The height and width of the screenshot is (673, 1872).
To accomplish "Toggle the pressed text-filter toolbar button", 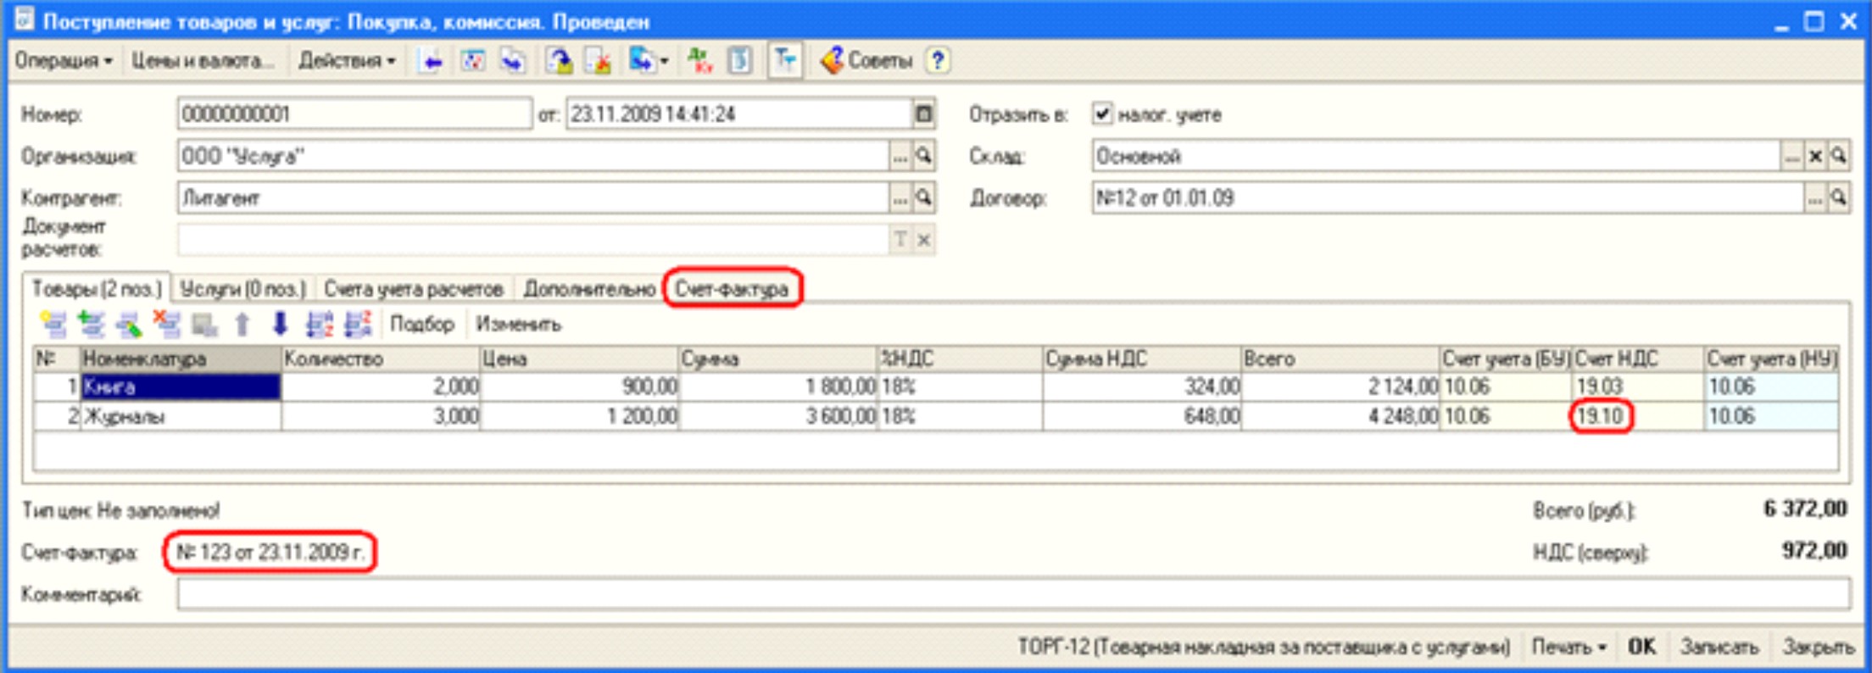I will pos(785,61).
